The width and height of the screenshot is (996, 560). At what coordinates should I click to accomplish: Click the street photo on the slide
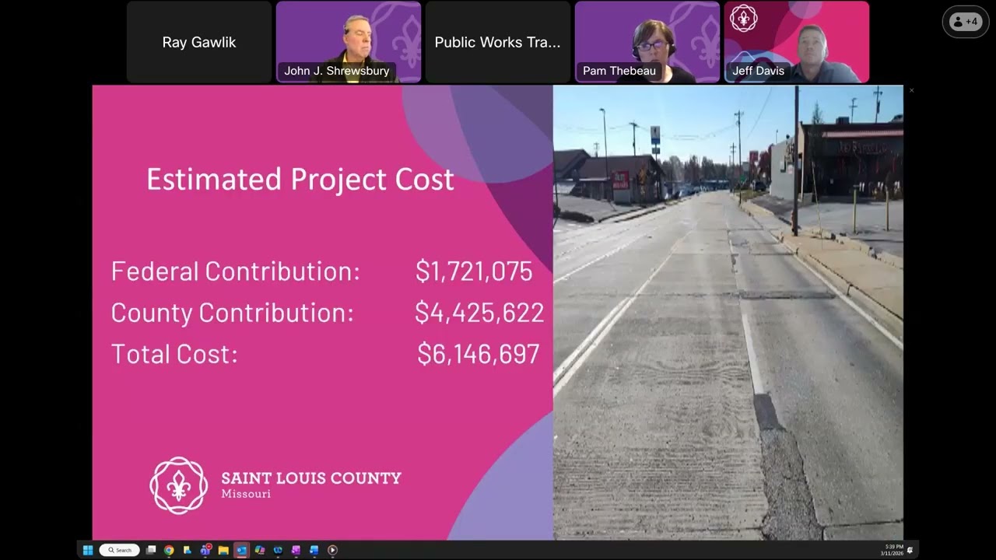[x=728, y=313]
